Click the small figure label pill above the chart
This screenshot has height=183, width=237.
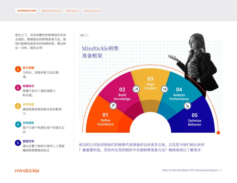point(84,35)
